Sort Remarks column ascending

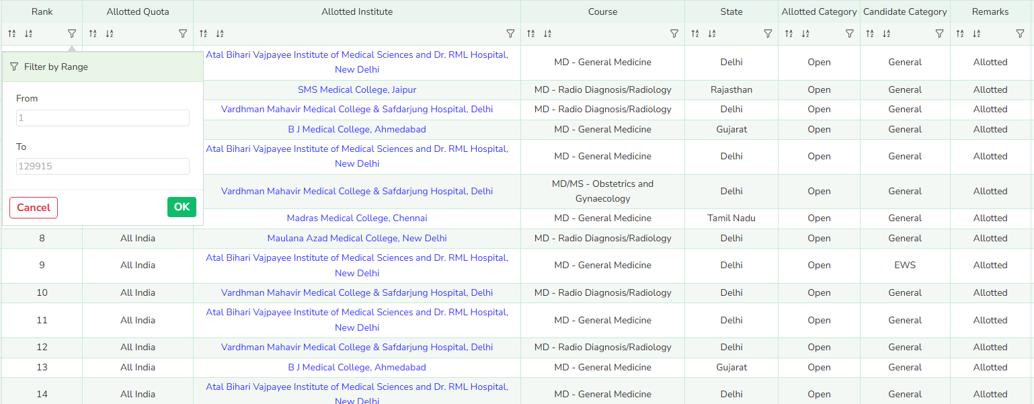point(960,34)
